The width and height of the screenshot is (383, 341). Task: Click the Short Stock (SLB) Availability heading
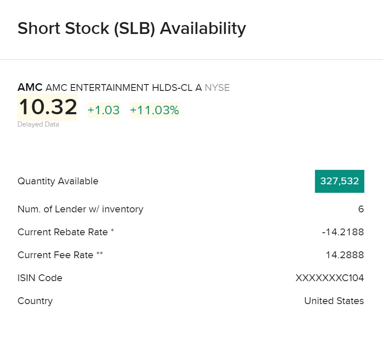(131, 29)
